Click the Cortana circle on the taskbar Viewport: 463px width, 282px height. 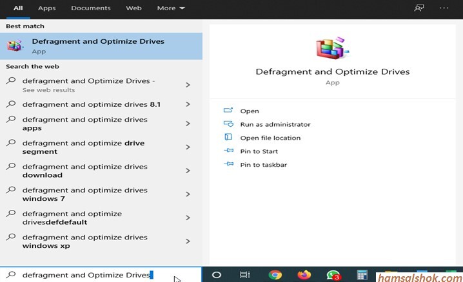(x=217, y=275)
